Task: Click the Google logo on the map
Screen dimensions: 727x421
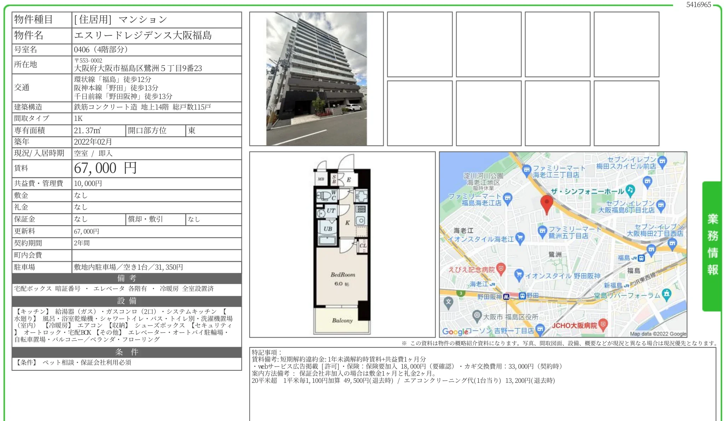Action: click(x=455, y=332)
